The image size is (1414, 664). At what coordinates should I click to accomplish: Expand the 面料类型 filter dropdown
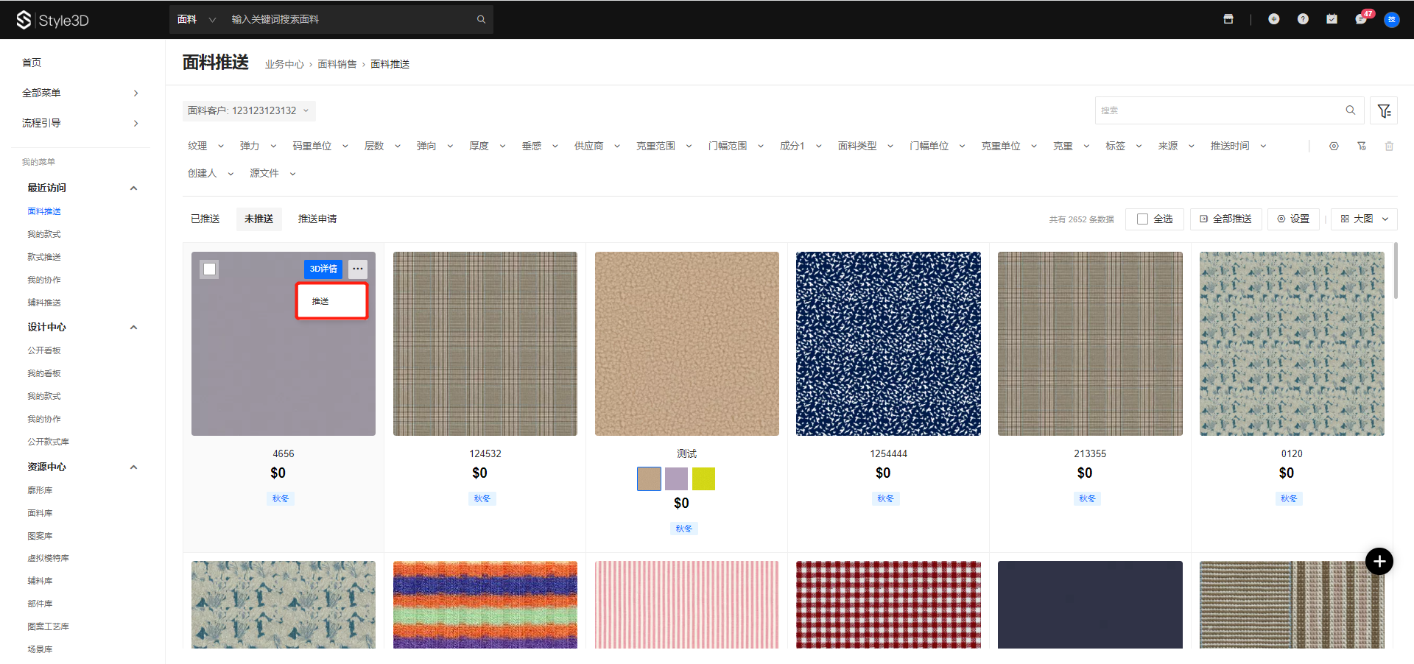pos(865,146)
